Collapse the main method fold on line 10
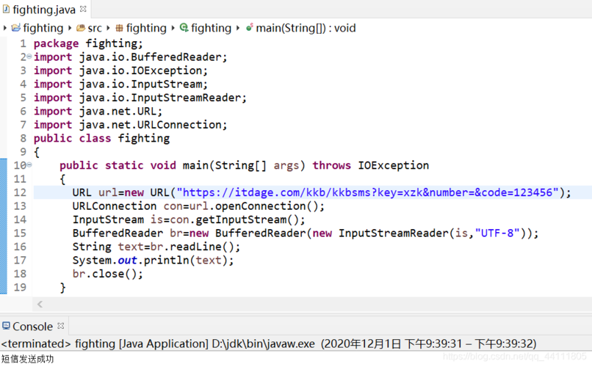592x367 pixels. coord(29,165)
